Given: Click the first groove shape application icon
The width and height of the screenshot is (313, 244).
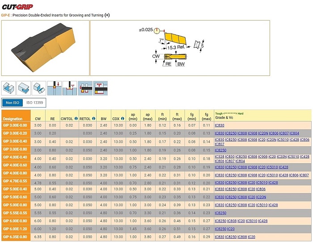Looking at the screenshot, I should tap(9, 87).
